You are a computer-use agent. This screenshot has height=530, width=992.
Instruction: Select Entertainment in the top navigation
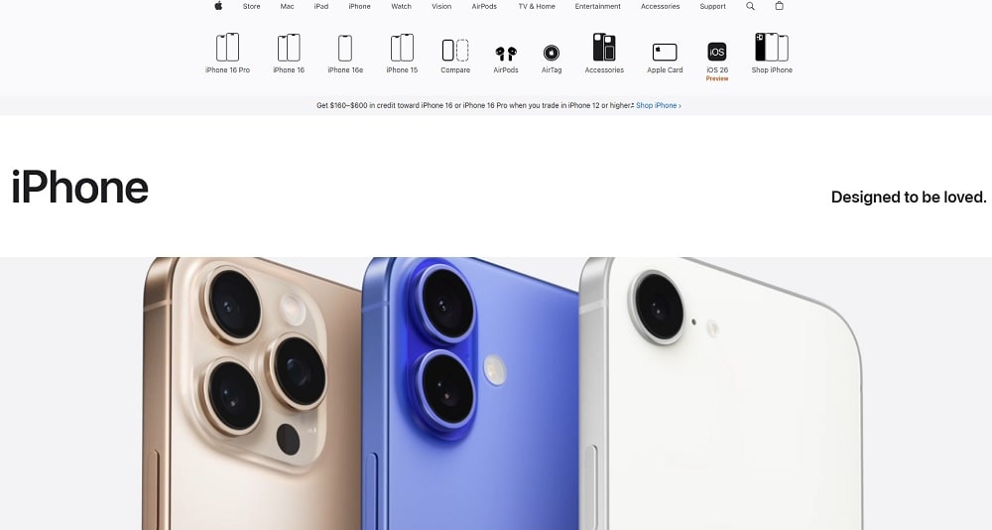597,6
